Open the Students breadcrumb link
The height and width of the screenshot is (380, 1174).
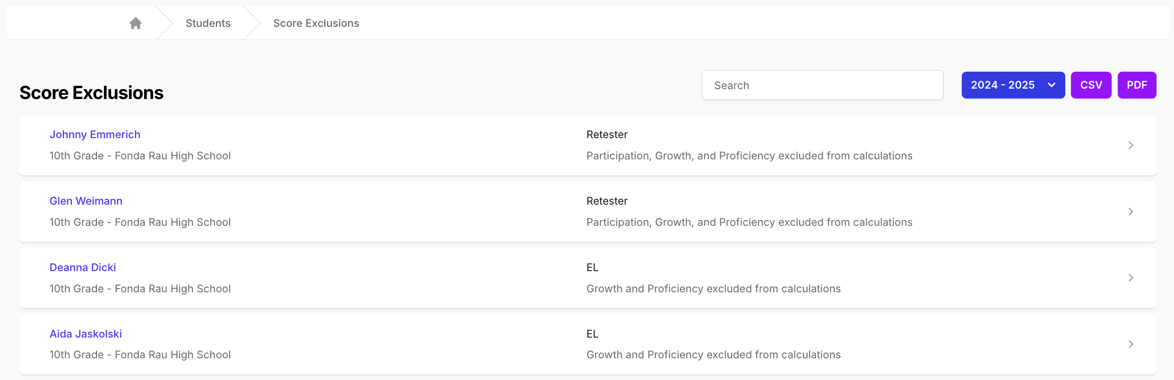208,23
